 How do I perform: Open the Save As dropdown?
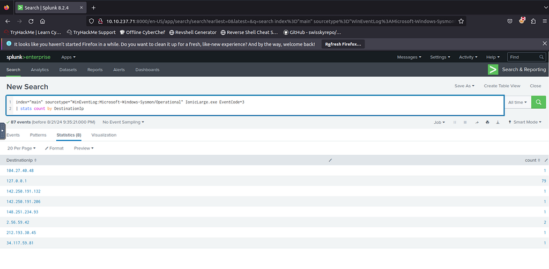coord(464,86)
